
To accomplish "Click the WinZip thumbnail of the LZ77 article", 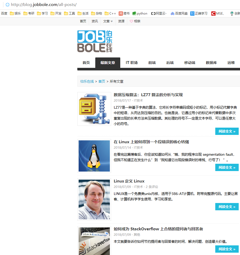I will [x=94, y=109].
